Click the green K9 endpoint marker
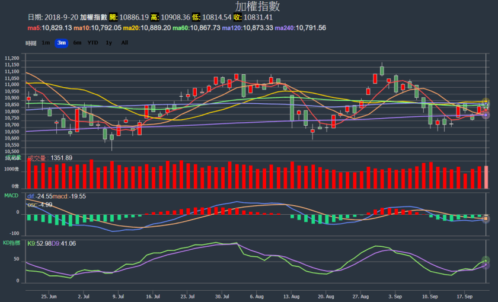 [x=486, y=260]
